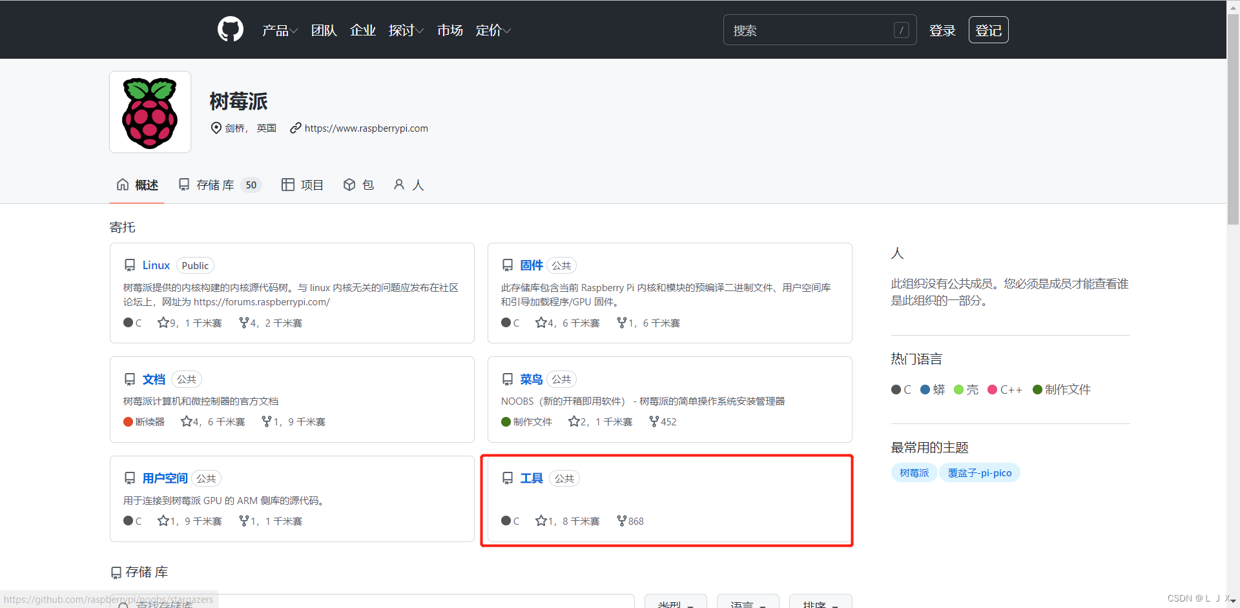
Task: Open the 菜鸟 NOOBS repository link
Action: click(532, 380)
